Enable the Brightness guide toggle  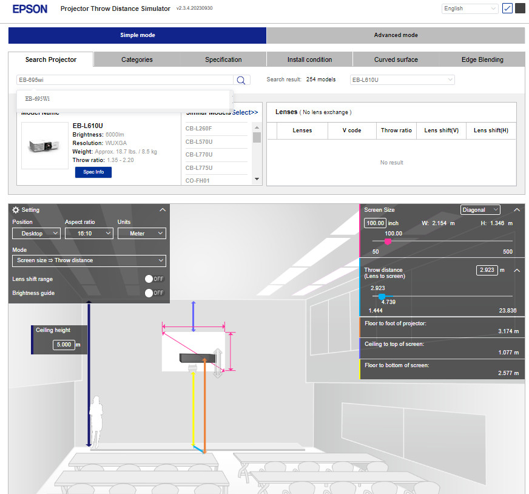coord(154,293)
